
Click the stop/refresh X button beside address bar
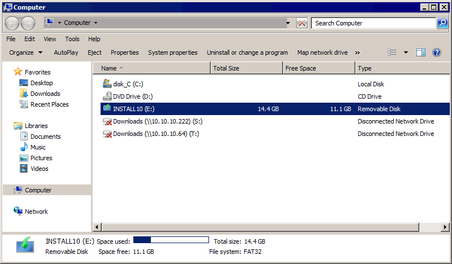302,23
